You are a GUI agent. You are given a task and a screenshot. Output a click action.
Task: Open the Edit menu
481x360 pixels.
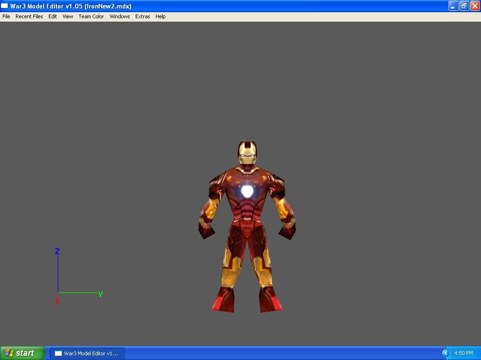coord(53,16)
